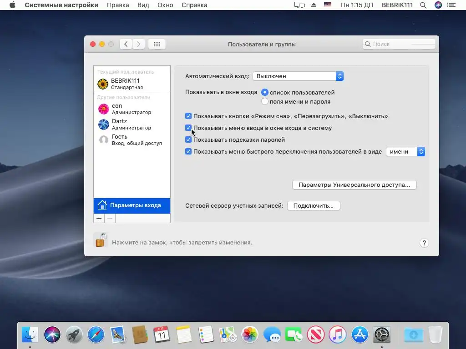This screenshot has height=349, width=466.
Task: Open Finder in the Dock
Action: [x=30, y=334]
